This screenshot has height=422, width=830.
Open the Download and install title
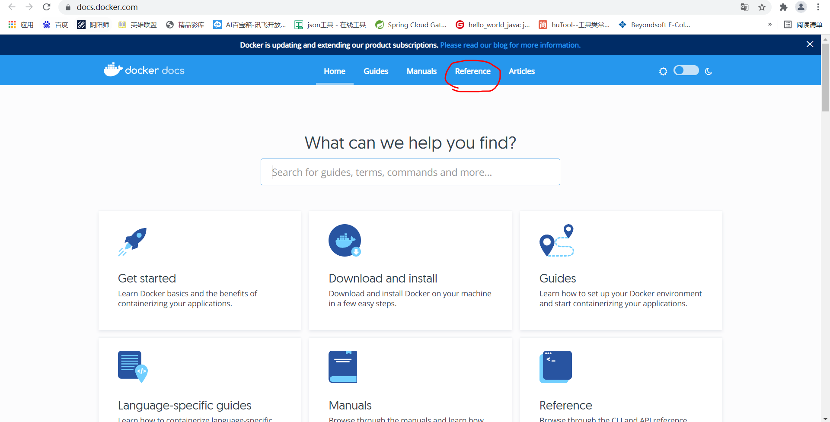pos(383,278)
